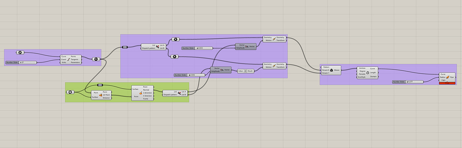The width and height of the screenshot is (462, 148).
Task: Click the Divide Curve component icon
Action: pyautogui.click(x=69, y=59)
